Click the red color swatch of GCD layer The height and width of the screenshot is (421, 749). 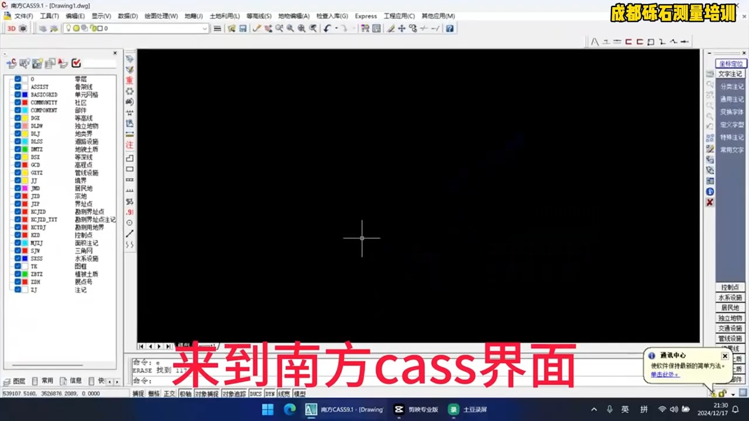pos(25,164)
